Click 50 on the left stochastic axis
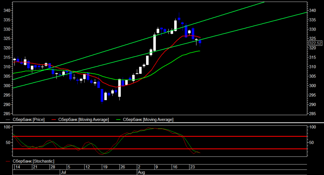Screen dimensions: 324x175 (x=8, y=142)
